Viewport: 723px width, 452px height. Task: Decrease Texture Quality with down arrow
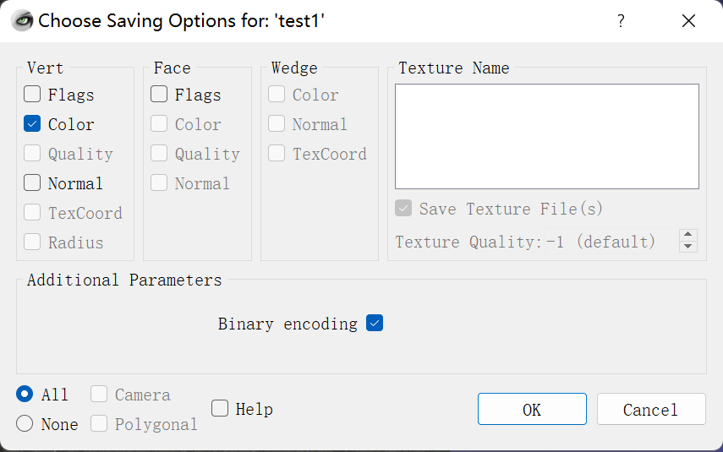pyautogui.click(x=688, y=247)
